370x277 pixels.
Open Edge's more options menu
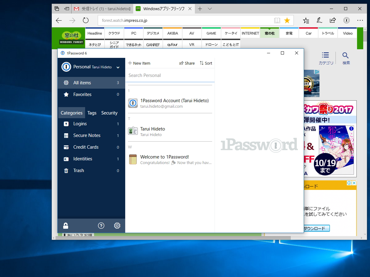coord(360,20)
